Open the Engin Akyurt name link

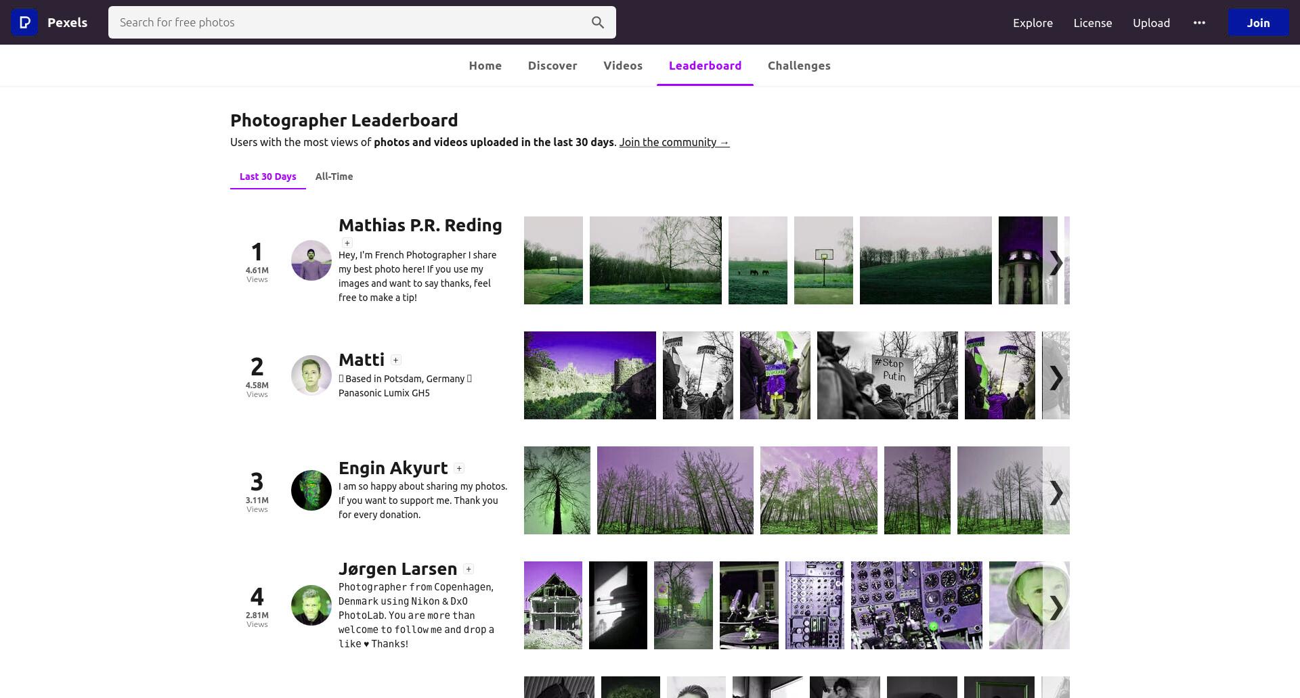click(393, 468)
